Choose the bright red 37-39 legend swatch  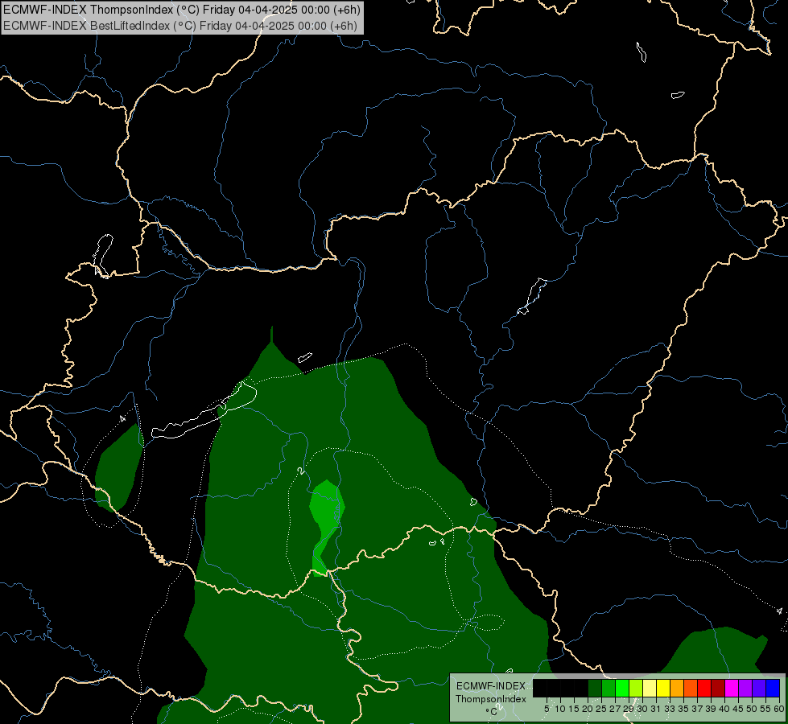(x=704, y=688)
